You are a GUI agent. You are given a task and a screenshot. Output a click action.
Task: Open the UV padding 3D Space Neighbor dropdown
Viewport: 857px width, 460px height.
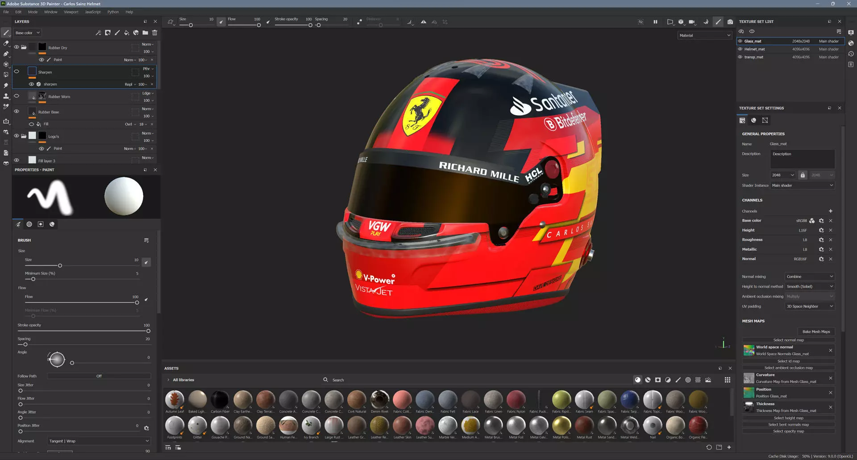point(810,306)
